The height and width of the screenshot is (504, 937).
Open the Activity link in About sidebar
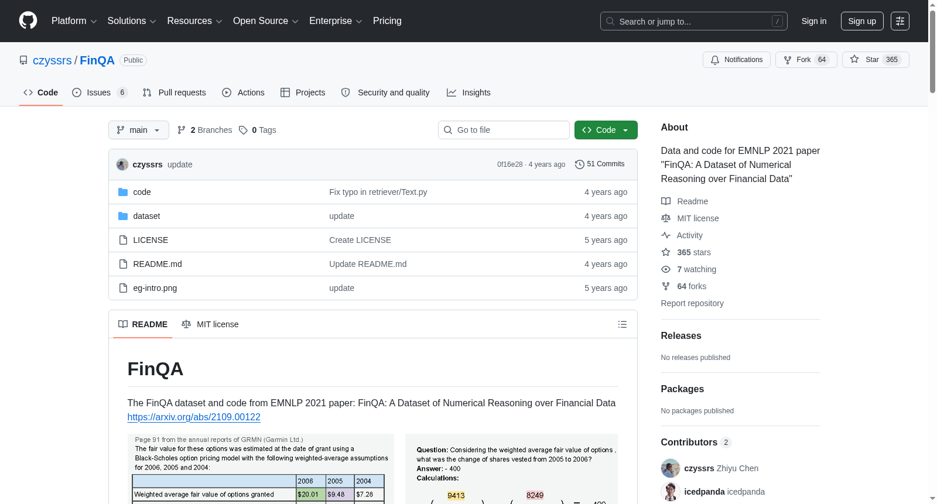[682, 235]
